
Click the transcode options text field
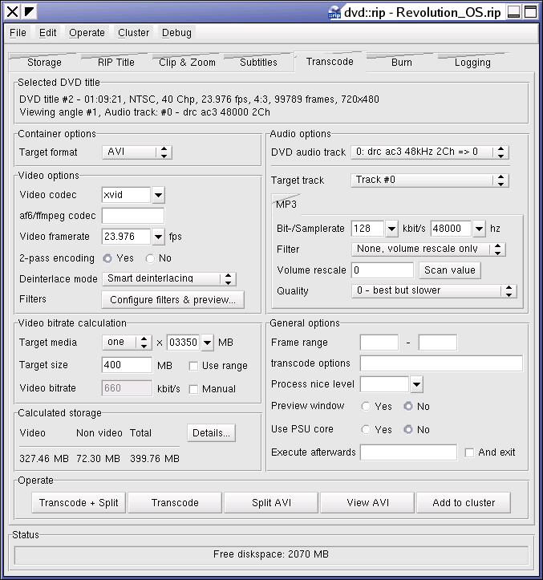[442, 363]
